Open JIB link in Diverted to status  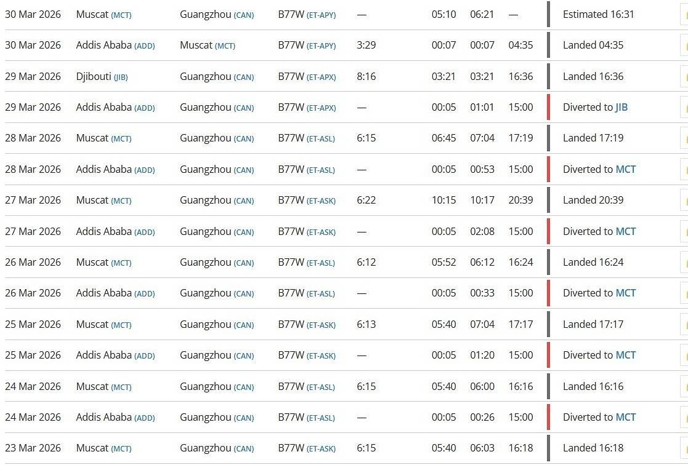click(621, 108)
